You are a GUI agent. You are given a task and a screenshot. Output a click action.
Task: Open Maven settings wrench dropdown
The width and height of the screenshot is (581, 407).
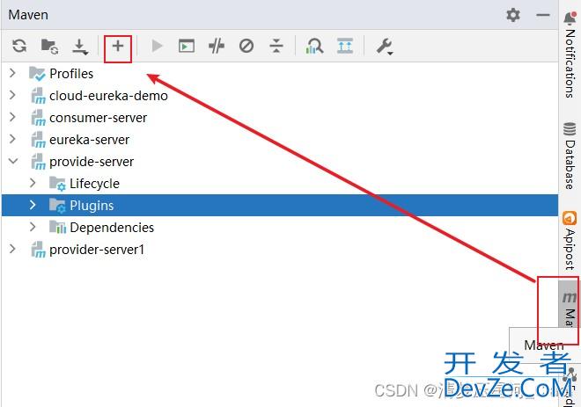tap(385, 47)
